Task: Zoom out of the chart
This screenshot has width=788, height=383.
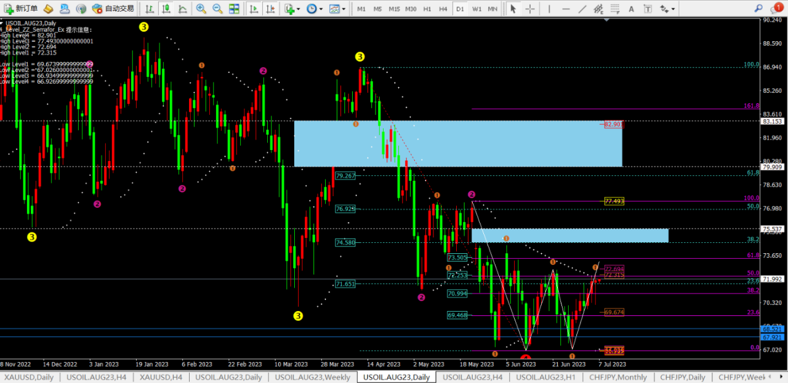Action: coord(217,9)
